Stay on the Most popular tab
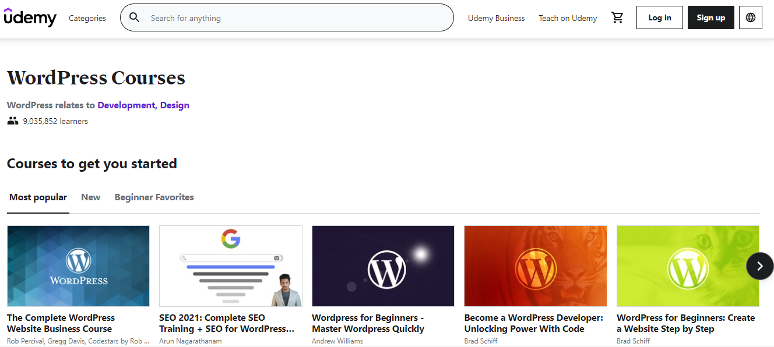Viewport: 774px width, 347px height. click(38, 197)
